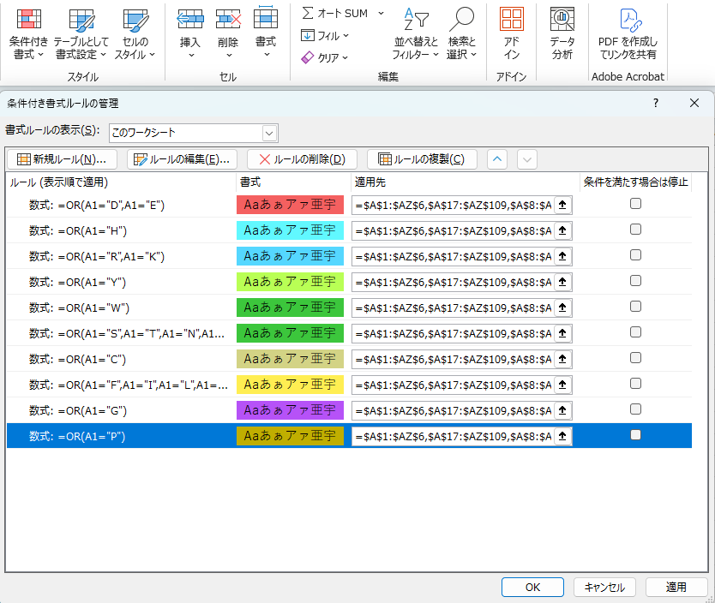This screenshot has width=715, height=603.
Task: Check stop-if-true for the "C" rule
Action: click(635, 358)
